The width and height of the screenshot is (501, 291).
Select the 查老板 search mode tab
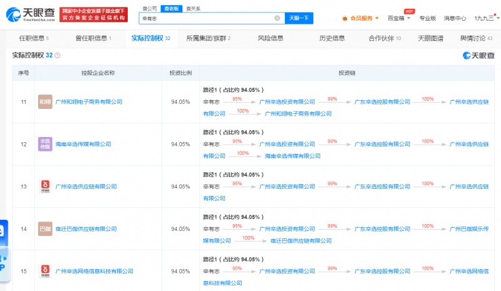(x=169, y=8)
